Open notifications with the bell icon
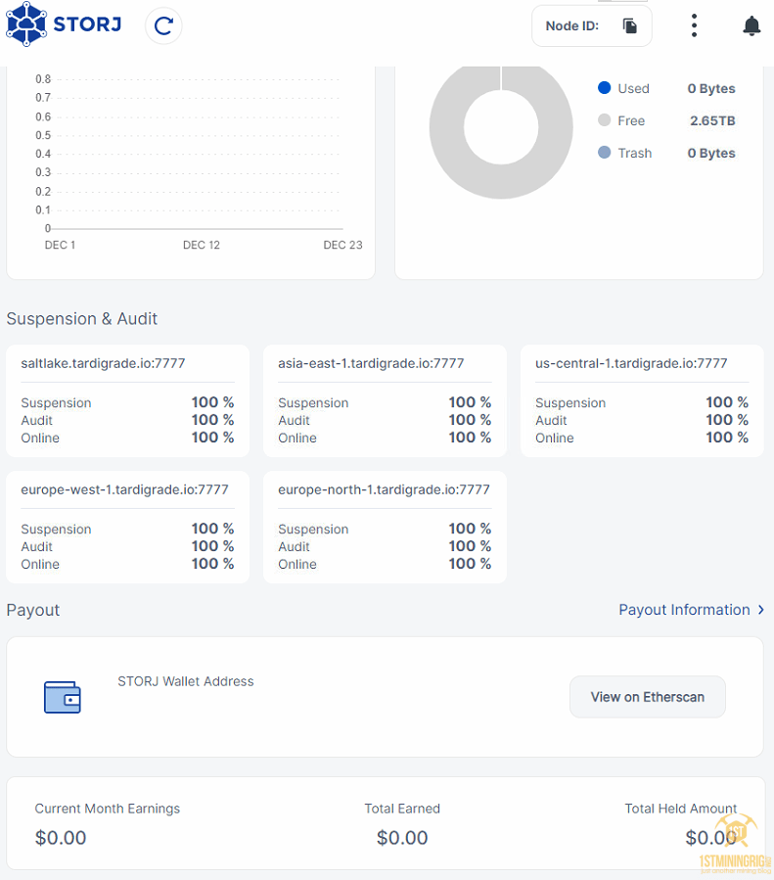Image resolution: width=774 pixels, height=880 pixels. pyautogui.click(x=751, y=25)
